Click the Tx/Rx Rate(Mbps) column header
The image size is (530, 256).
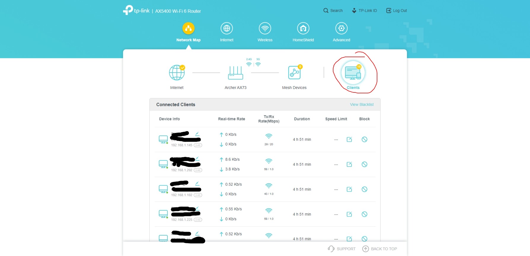pyautogui.click(x=269, y=119)
